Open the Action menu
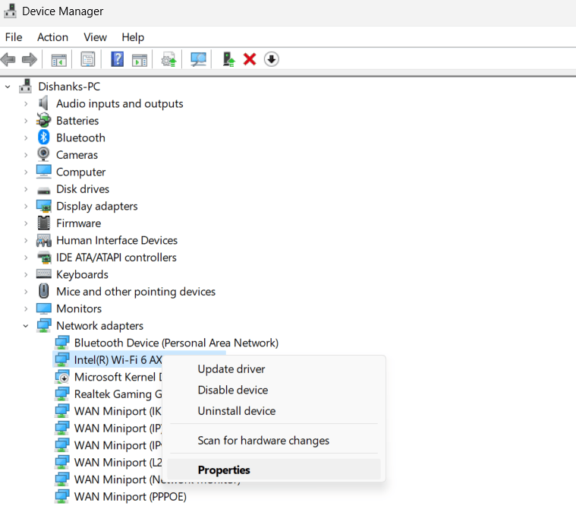This screenshot has height=506, width=576. pyautogui.click(x=52, y=37)
